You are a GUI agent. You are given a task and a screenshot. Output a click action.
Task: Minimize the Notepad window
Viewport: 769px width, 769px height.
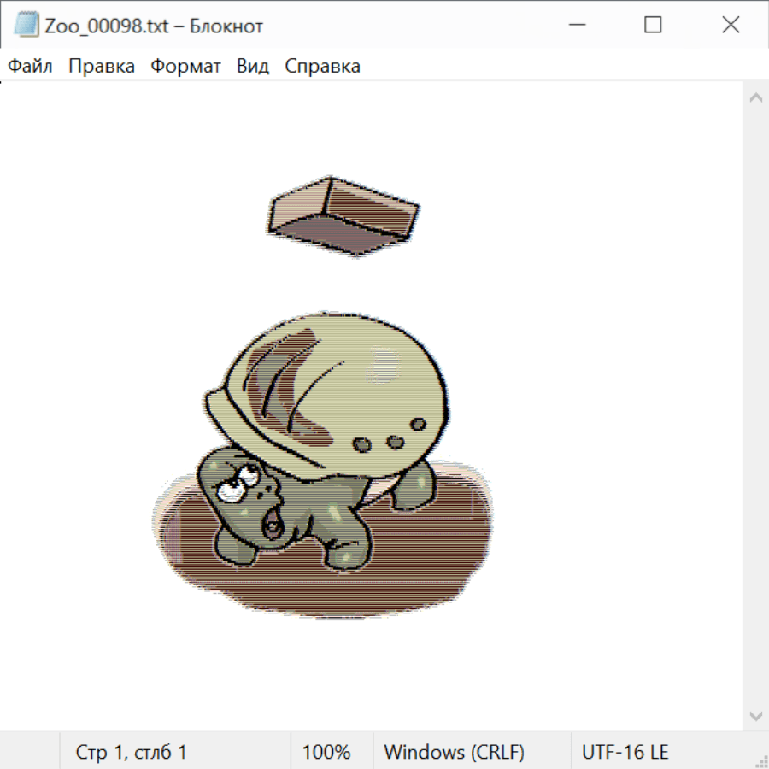[576, 26]
